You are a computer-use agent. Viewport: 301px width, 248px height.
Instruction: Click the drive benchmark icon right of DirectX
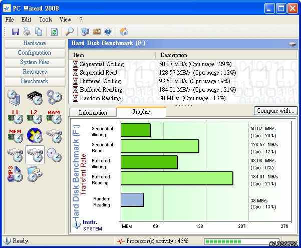click(54, 136)
